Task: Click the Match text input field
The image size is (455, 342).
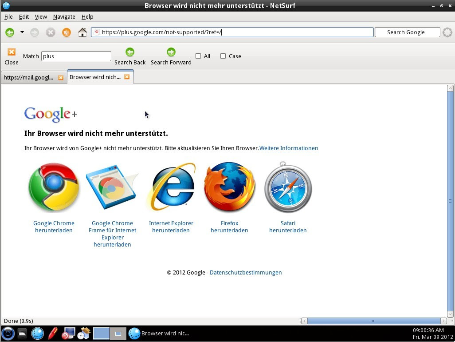Action: pyautogui.click(x=76, y=56)
